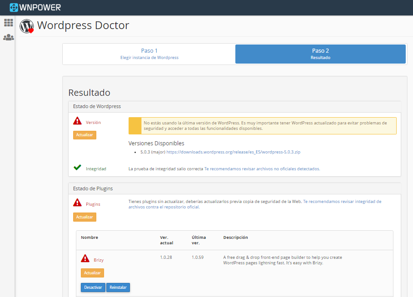Open link to check integrity against official repository

click(x=255, y=204)
